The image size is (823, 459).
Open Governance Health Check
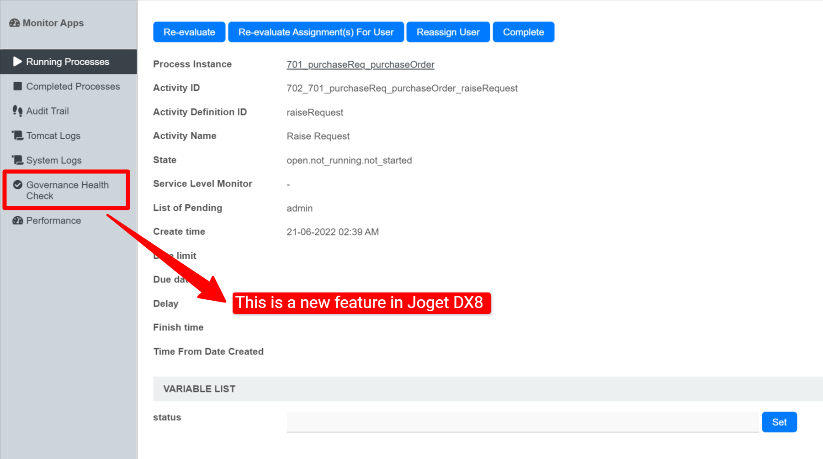click(67, 190)
